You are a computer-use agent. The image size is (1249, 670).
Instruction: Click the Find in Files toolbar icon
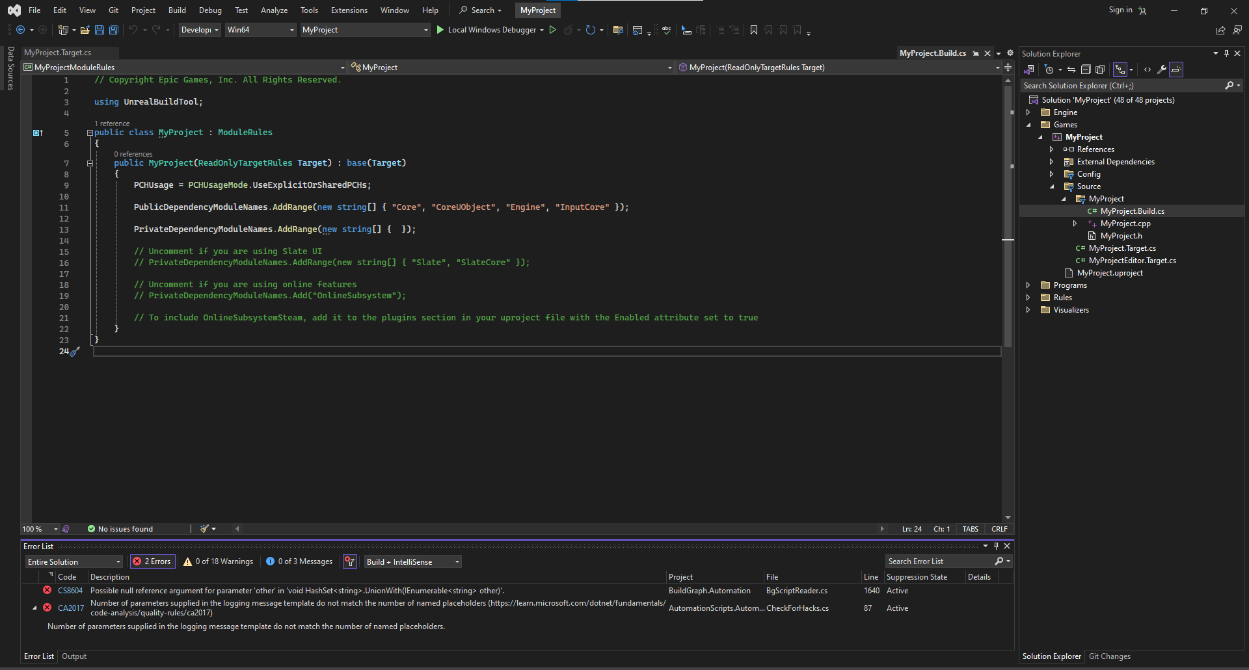618,30
